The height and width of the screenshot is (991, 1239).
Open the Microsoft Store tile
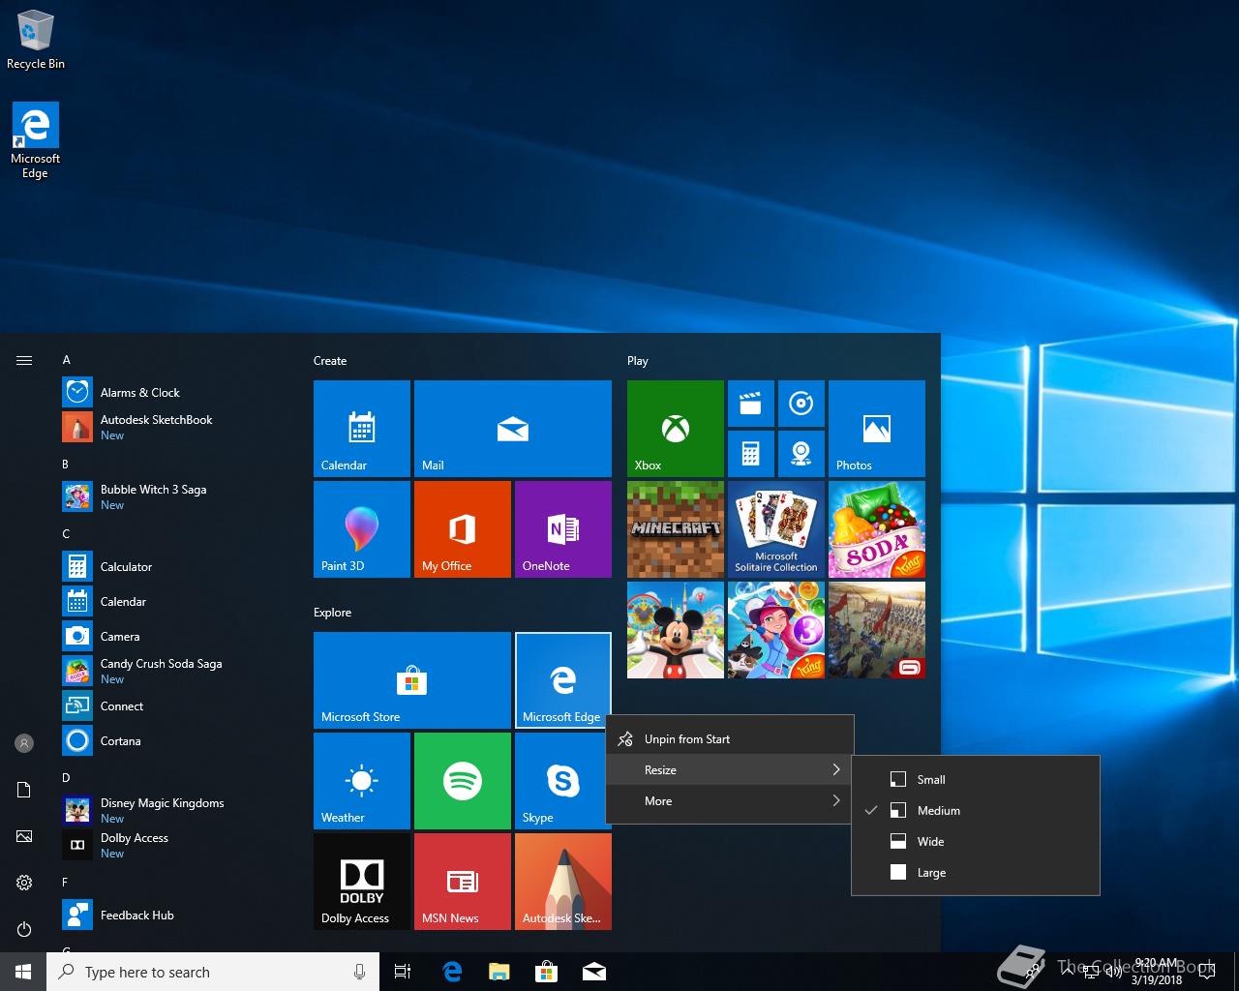tap(412, 680)
